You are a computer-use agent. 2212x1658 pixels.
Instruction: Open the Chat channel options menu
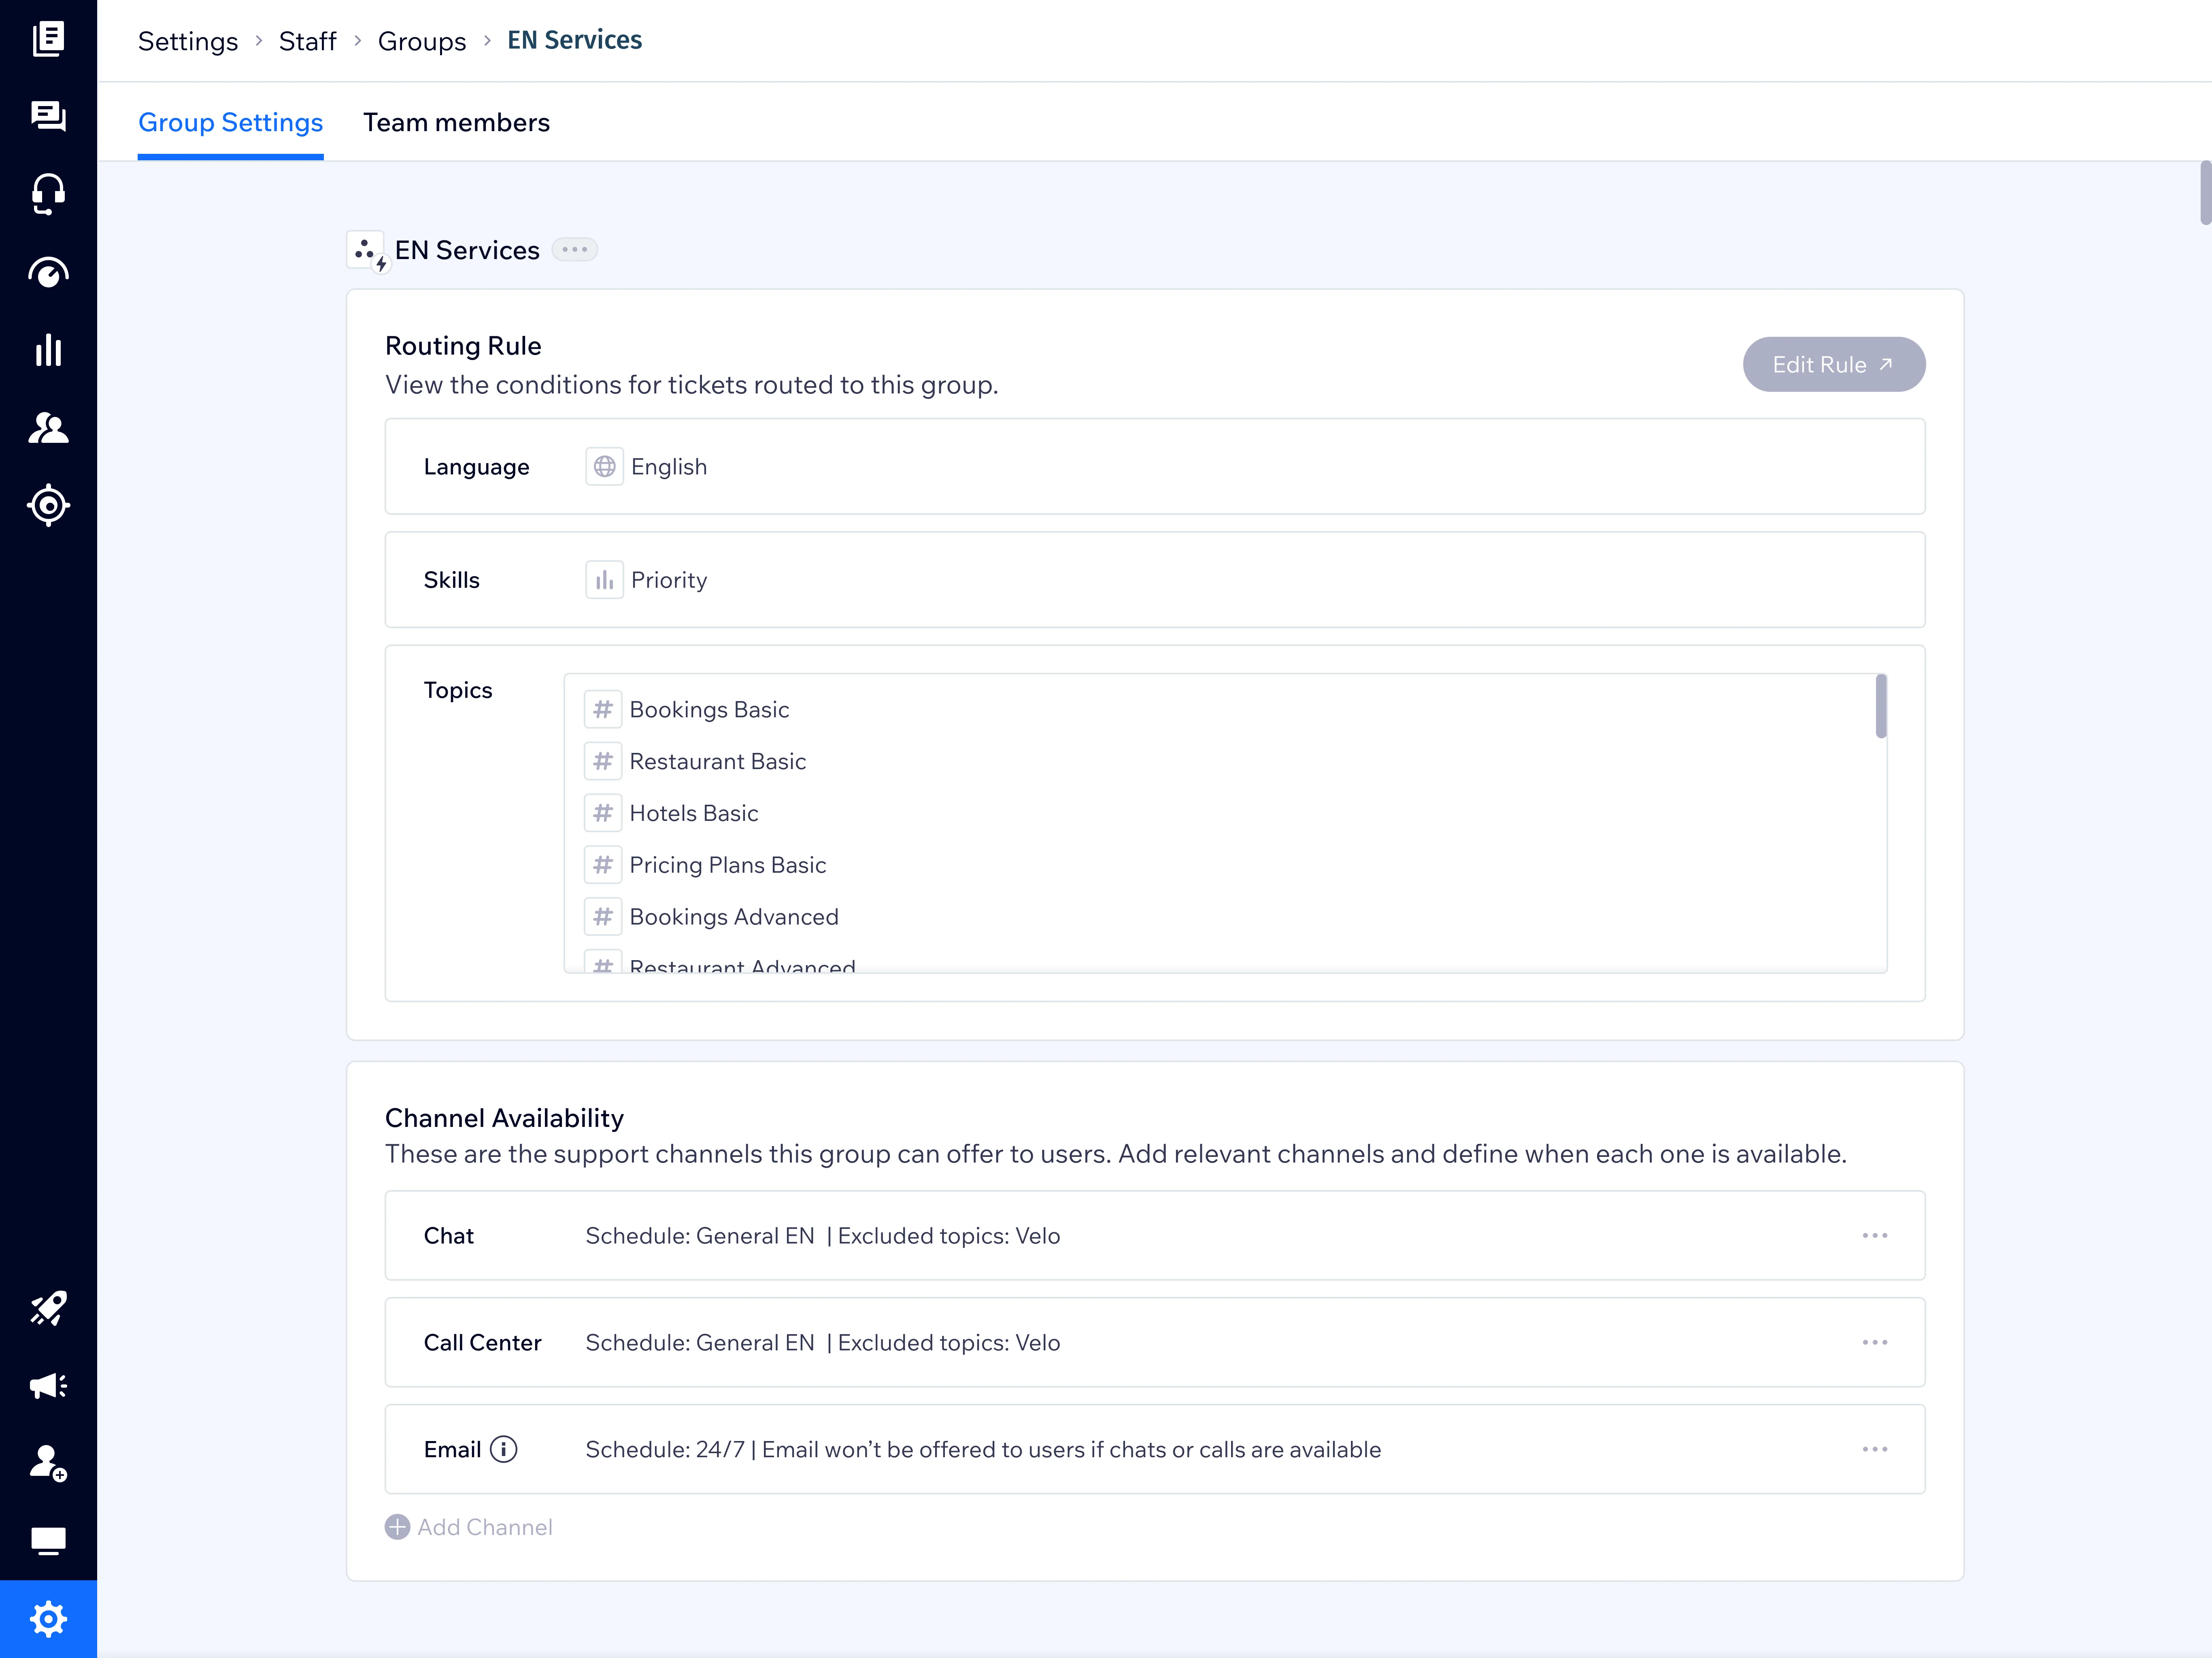tap(1875, 1236)
